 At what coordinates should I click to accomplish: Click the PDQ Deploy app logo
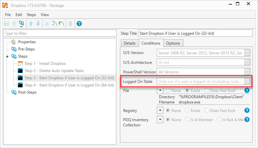click(x=5, y=5)
